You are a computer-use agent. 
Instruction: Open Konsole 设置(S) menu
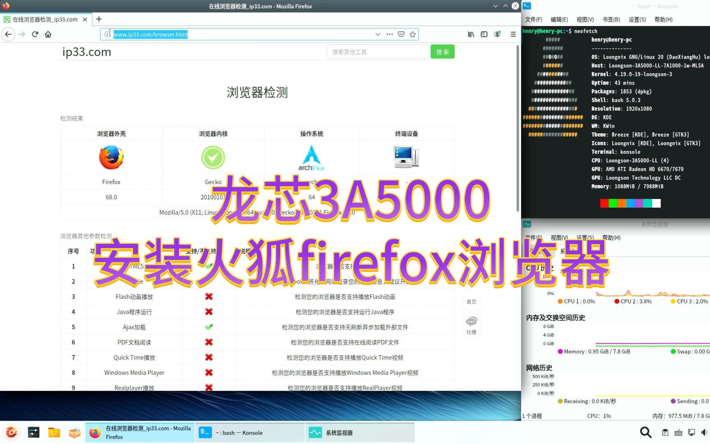[x=637, y=19]
